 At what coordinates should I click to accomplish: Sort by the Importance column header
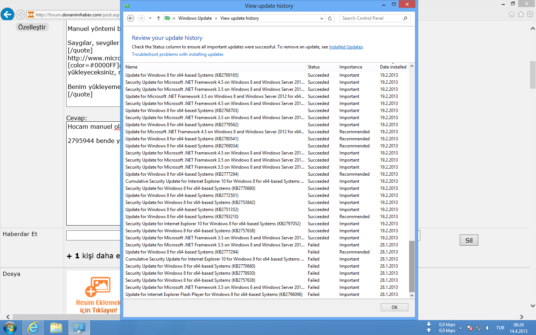pos(357,67)
